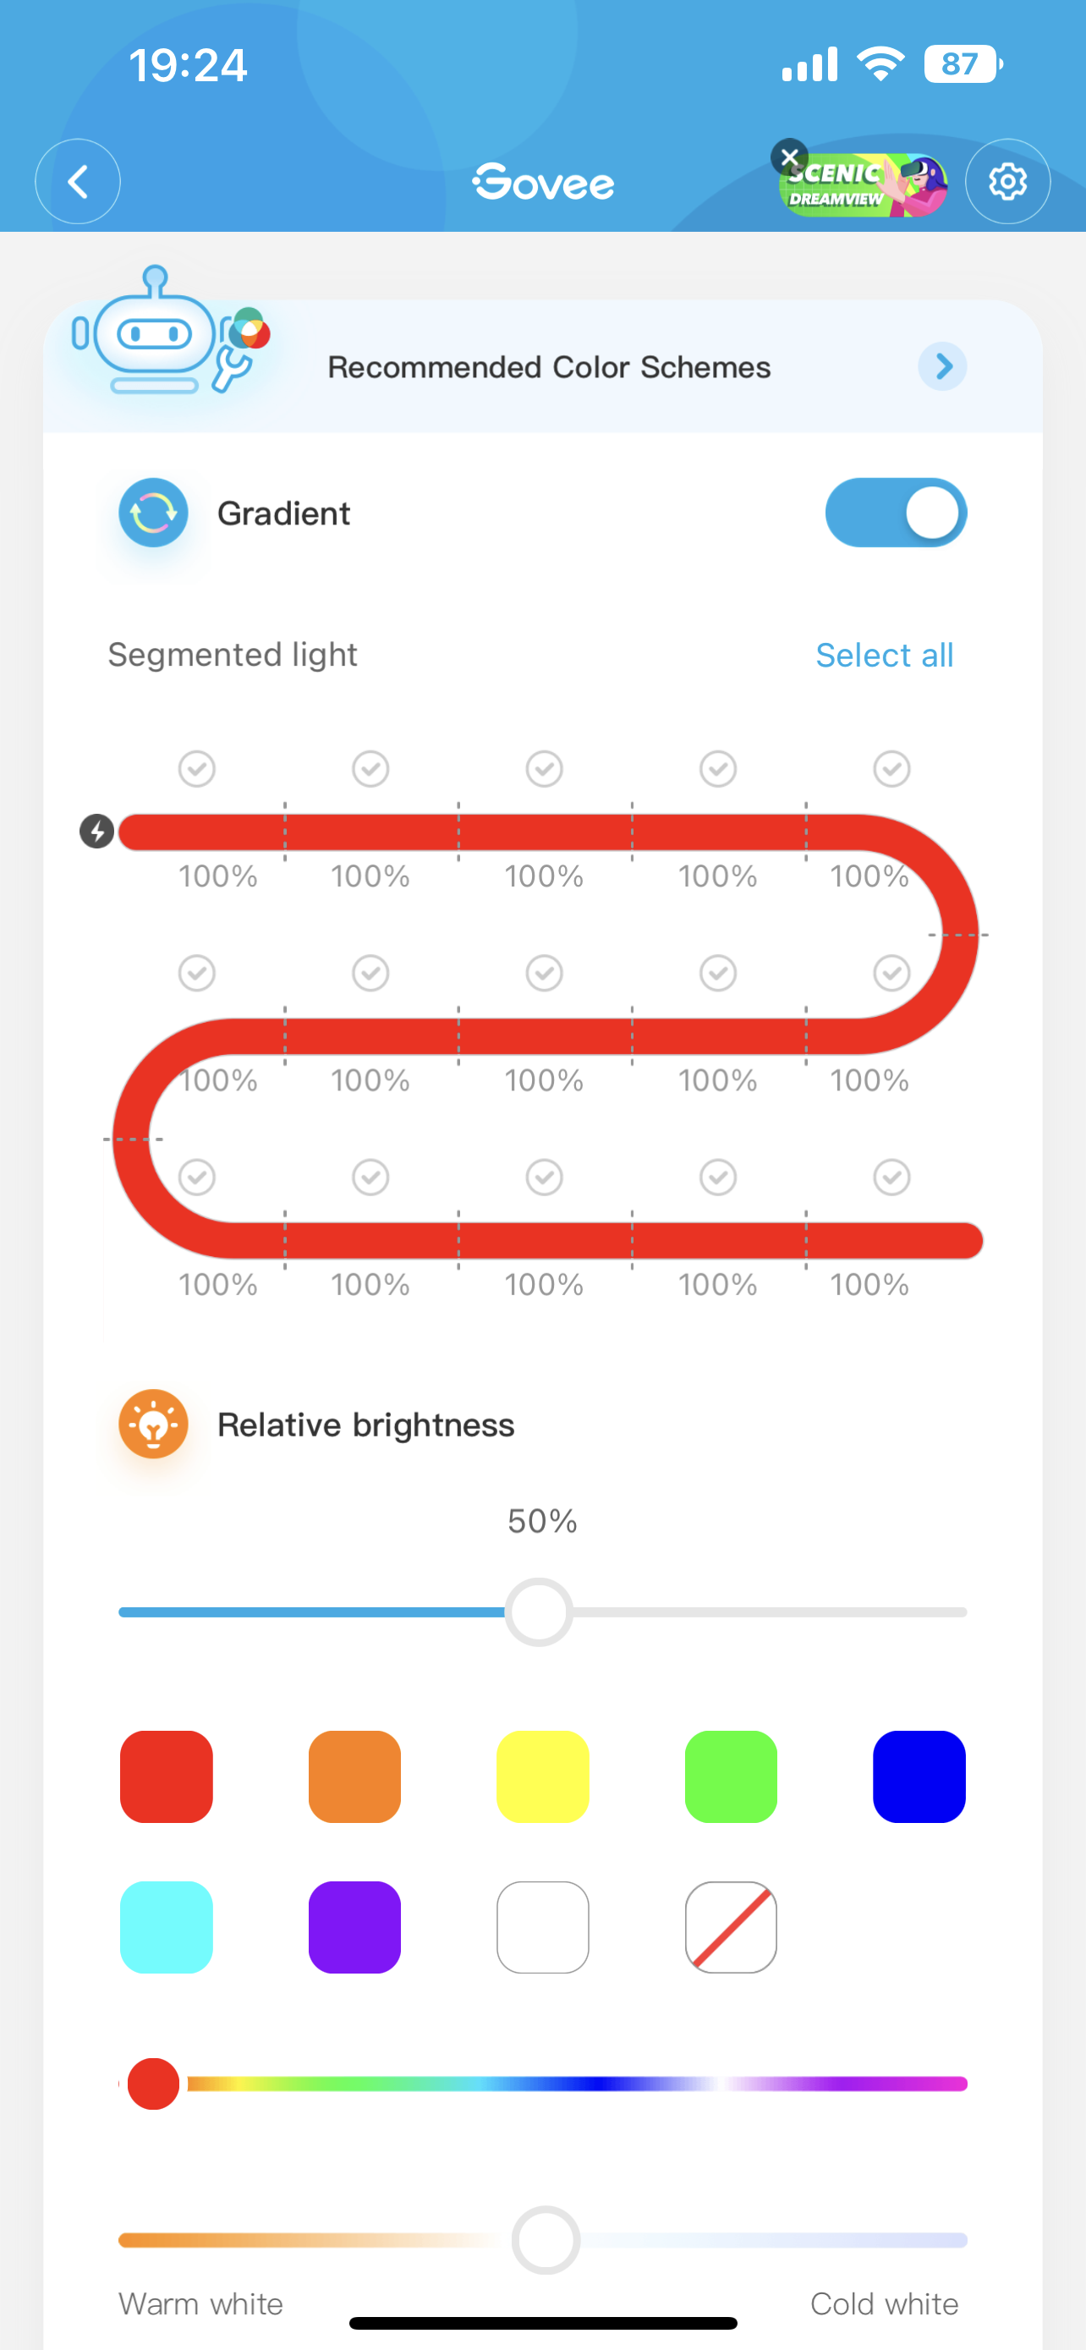Choose the blue color swatch
Screen dimensions: 1086x2350
pos(919,1776)
